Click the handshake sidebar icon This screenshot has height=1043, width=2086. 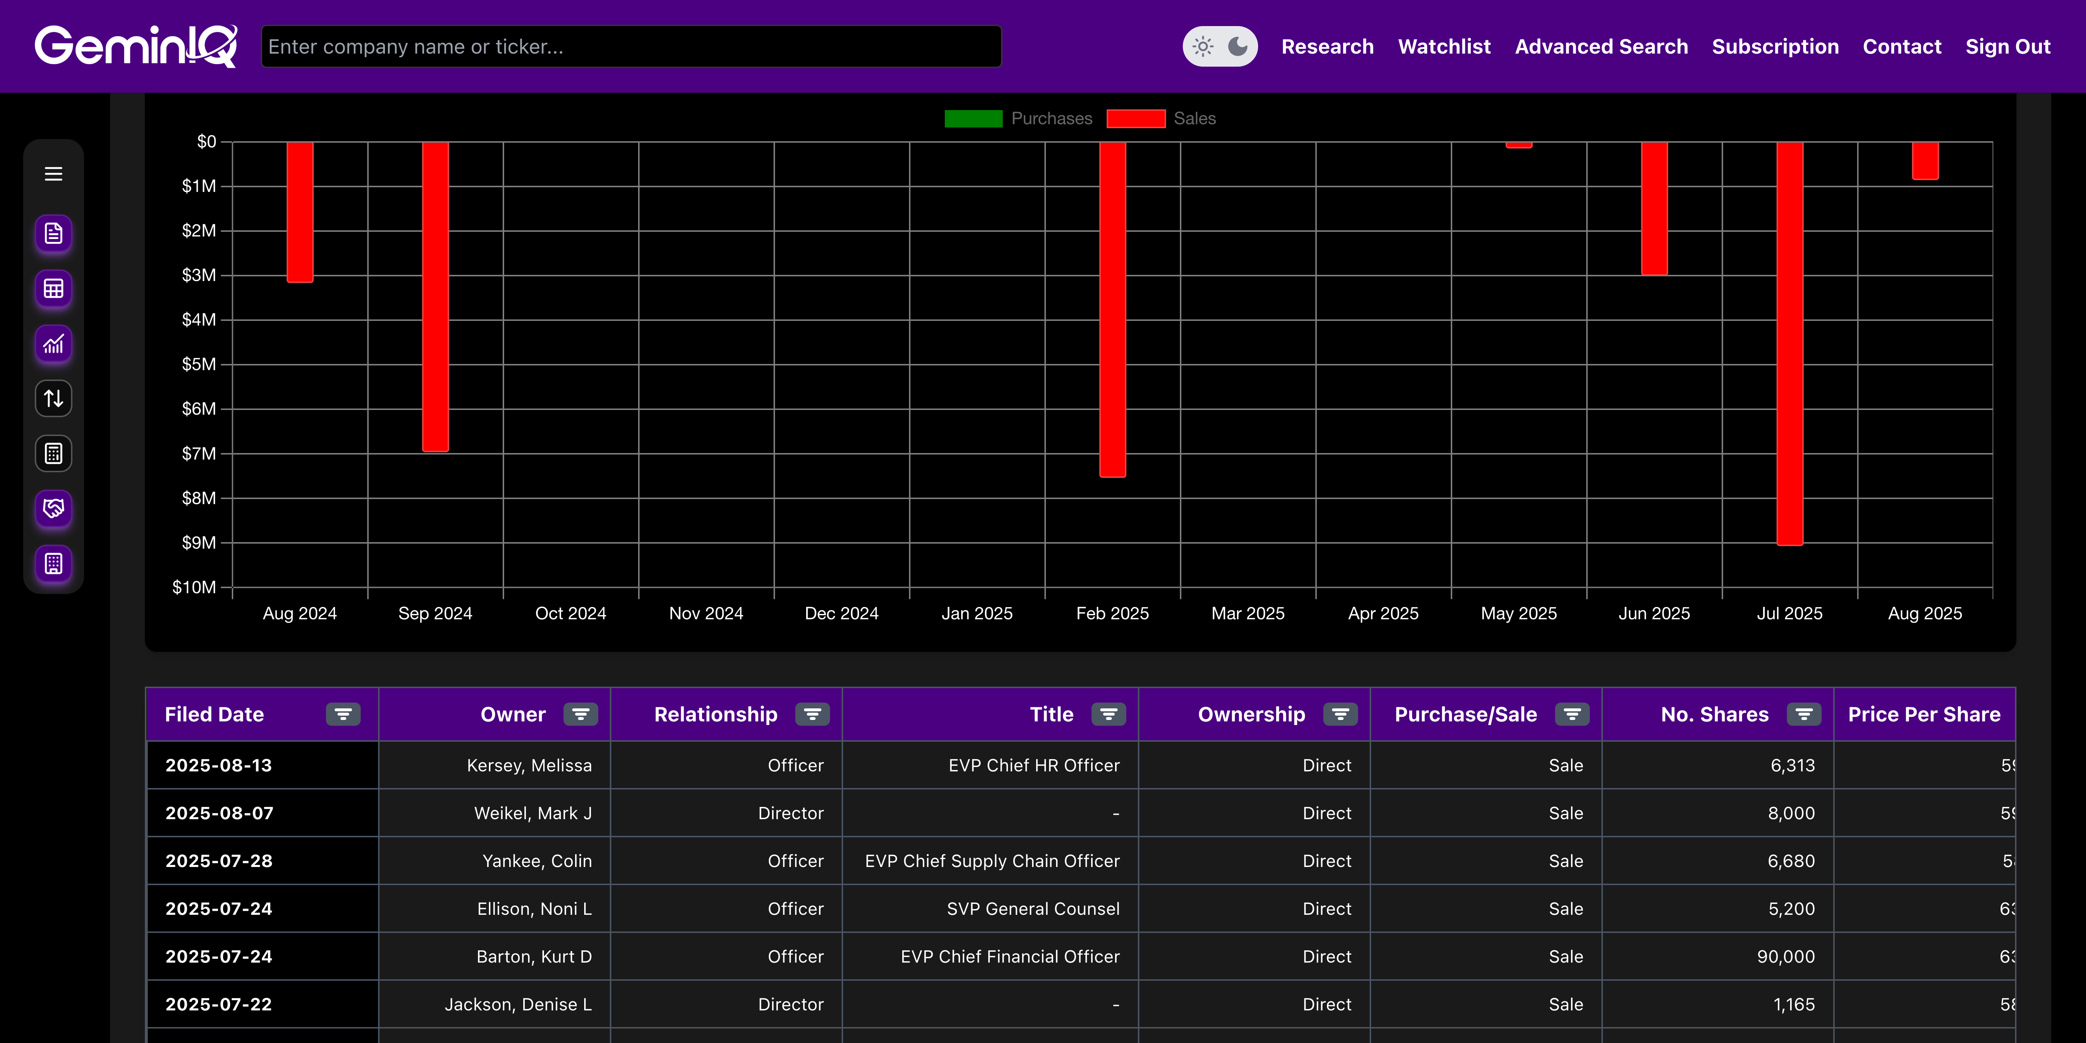(x=54, y=508)
